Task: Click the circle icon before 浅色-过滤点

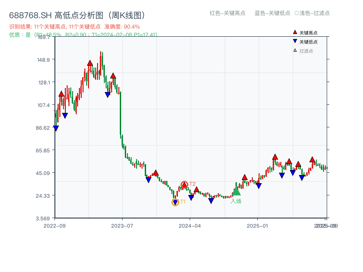Action: pos(297,13)
